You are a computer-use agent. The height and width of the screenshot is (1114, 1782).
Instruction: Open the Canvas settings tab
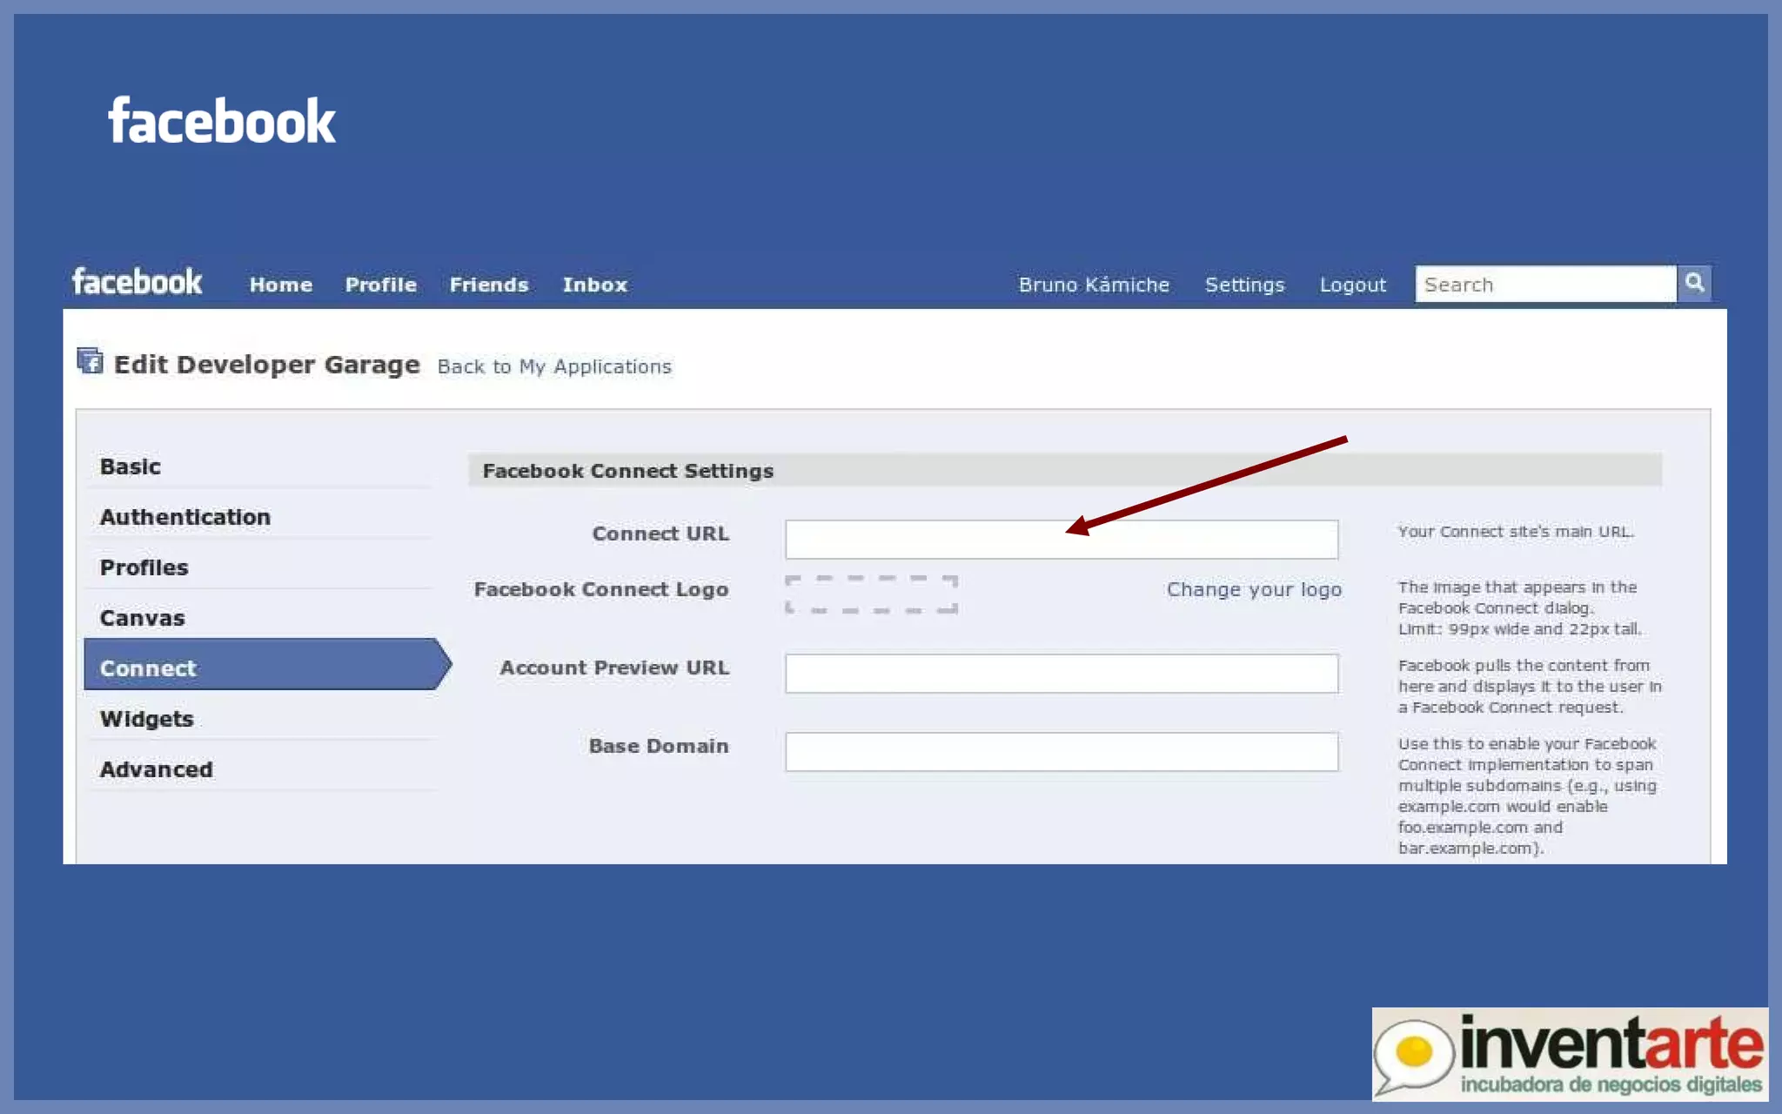[142, 618]
